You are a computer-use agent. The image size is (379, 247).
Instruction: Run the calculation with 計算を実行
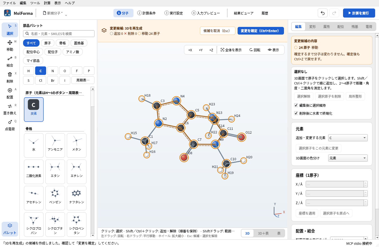point(359,13)
